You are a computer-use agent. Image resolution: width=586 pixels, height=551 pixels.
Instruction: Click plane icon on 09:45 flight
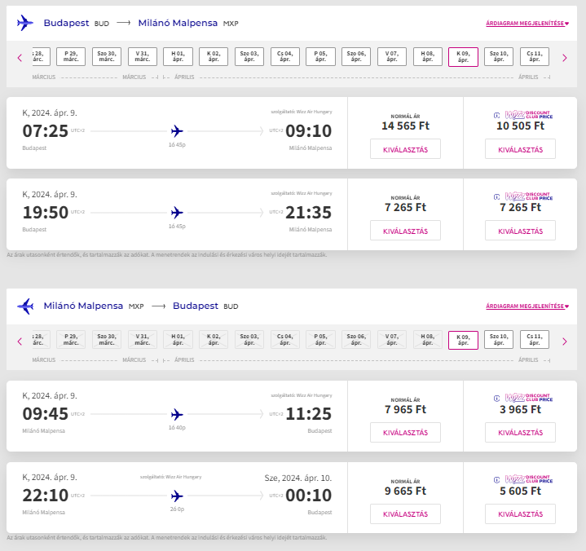pyautogui.click(x=177, y=414)
